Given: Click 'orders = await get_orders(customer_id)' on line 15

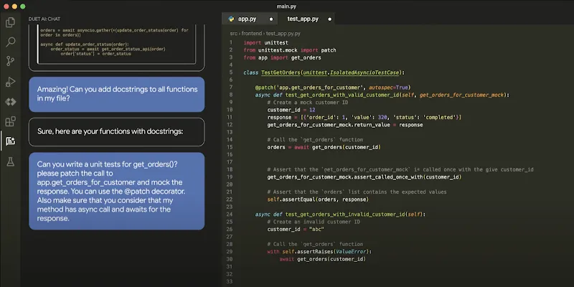Looking at the screenshot, I should (x=324, y=147).
